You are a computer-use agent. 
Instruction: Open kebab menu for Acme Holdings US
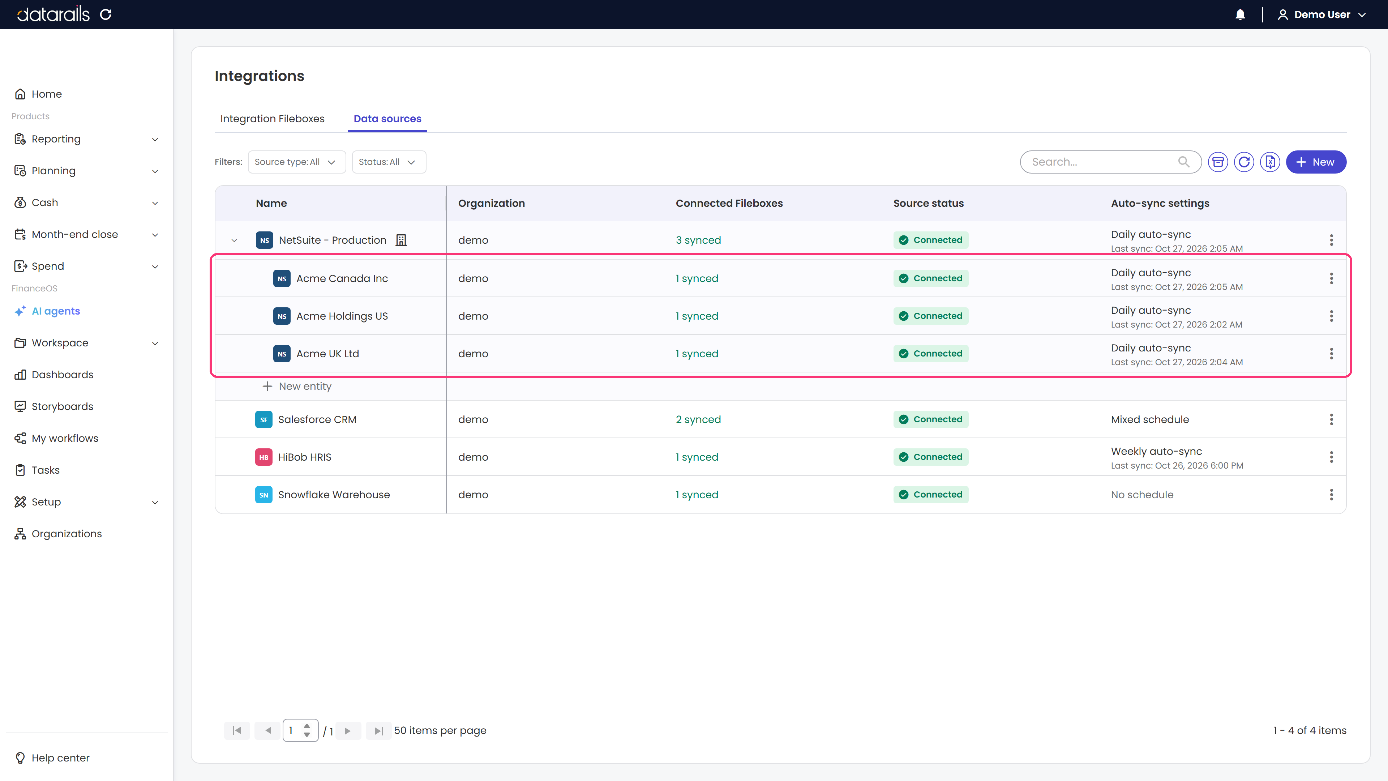(1331, 316)
